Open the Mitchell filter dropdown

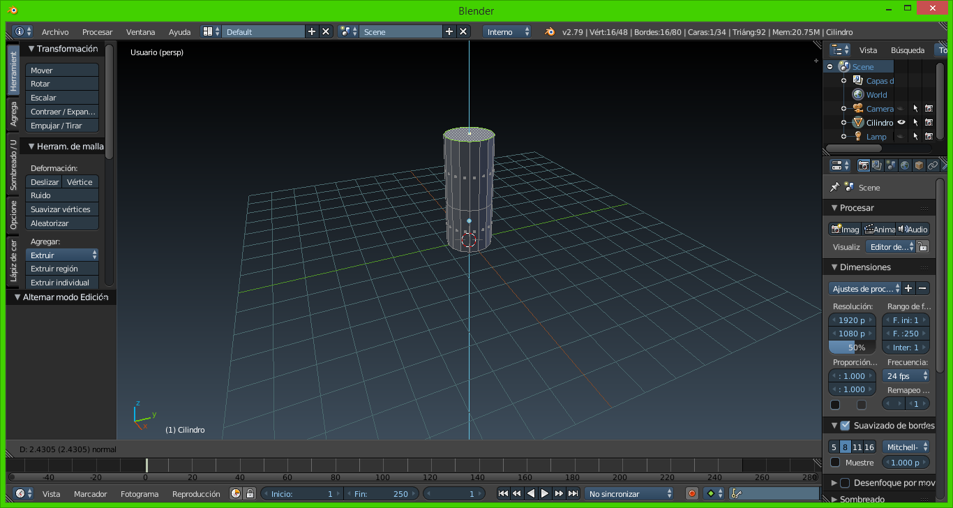click(x=906, y=447)
